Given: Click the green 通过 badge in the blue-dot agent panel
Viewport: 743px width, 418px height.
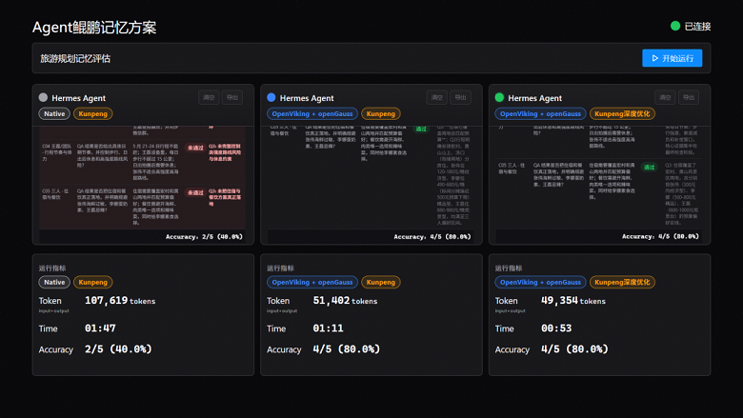Looking at the screenshot, I should 421,129.
